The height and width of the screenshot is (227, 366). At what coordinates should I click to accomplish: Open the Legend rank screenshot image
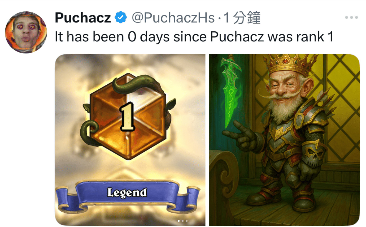[x=130, y=140]
